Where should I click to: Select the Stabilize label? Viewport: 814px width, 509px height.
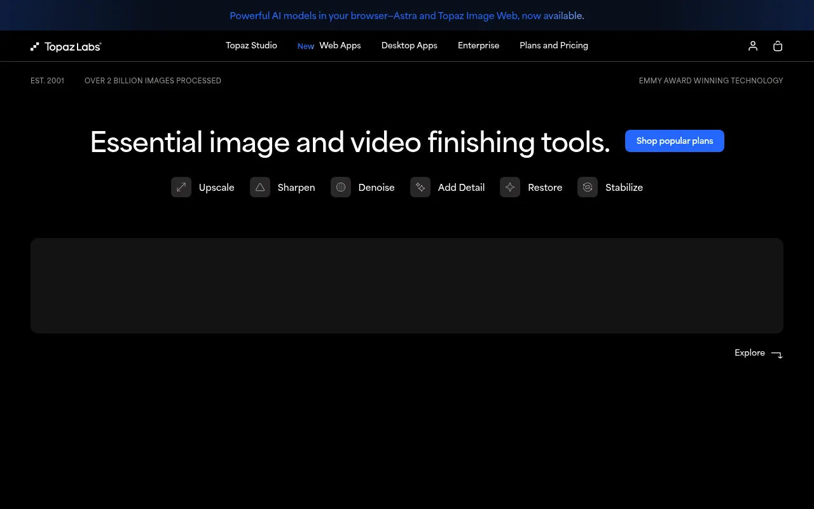tap(624, 188)
